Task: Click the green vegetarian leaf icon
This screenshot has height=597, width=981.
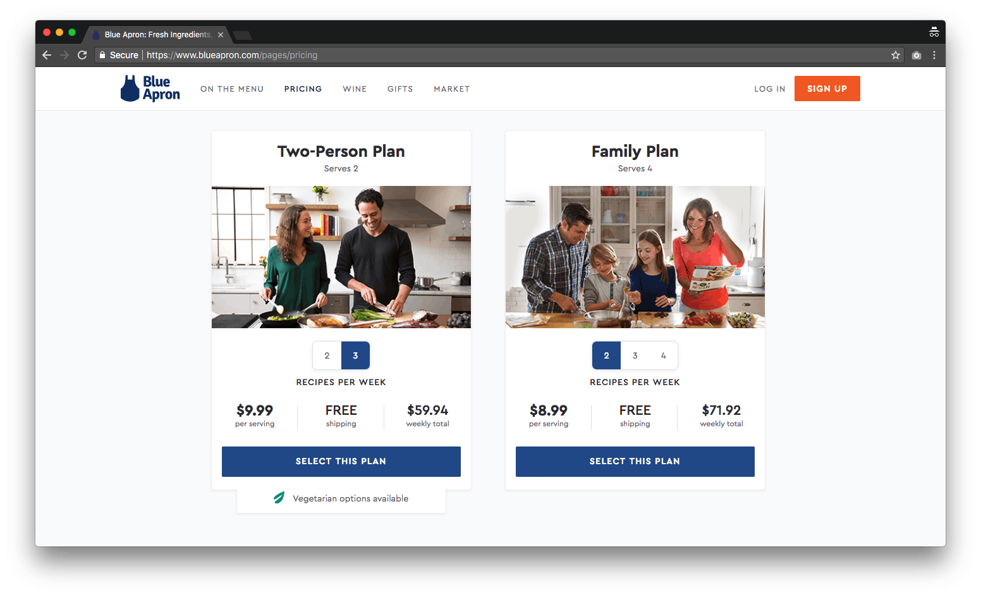Action: [279, 498]
